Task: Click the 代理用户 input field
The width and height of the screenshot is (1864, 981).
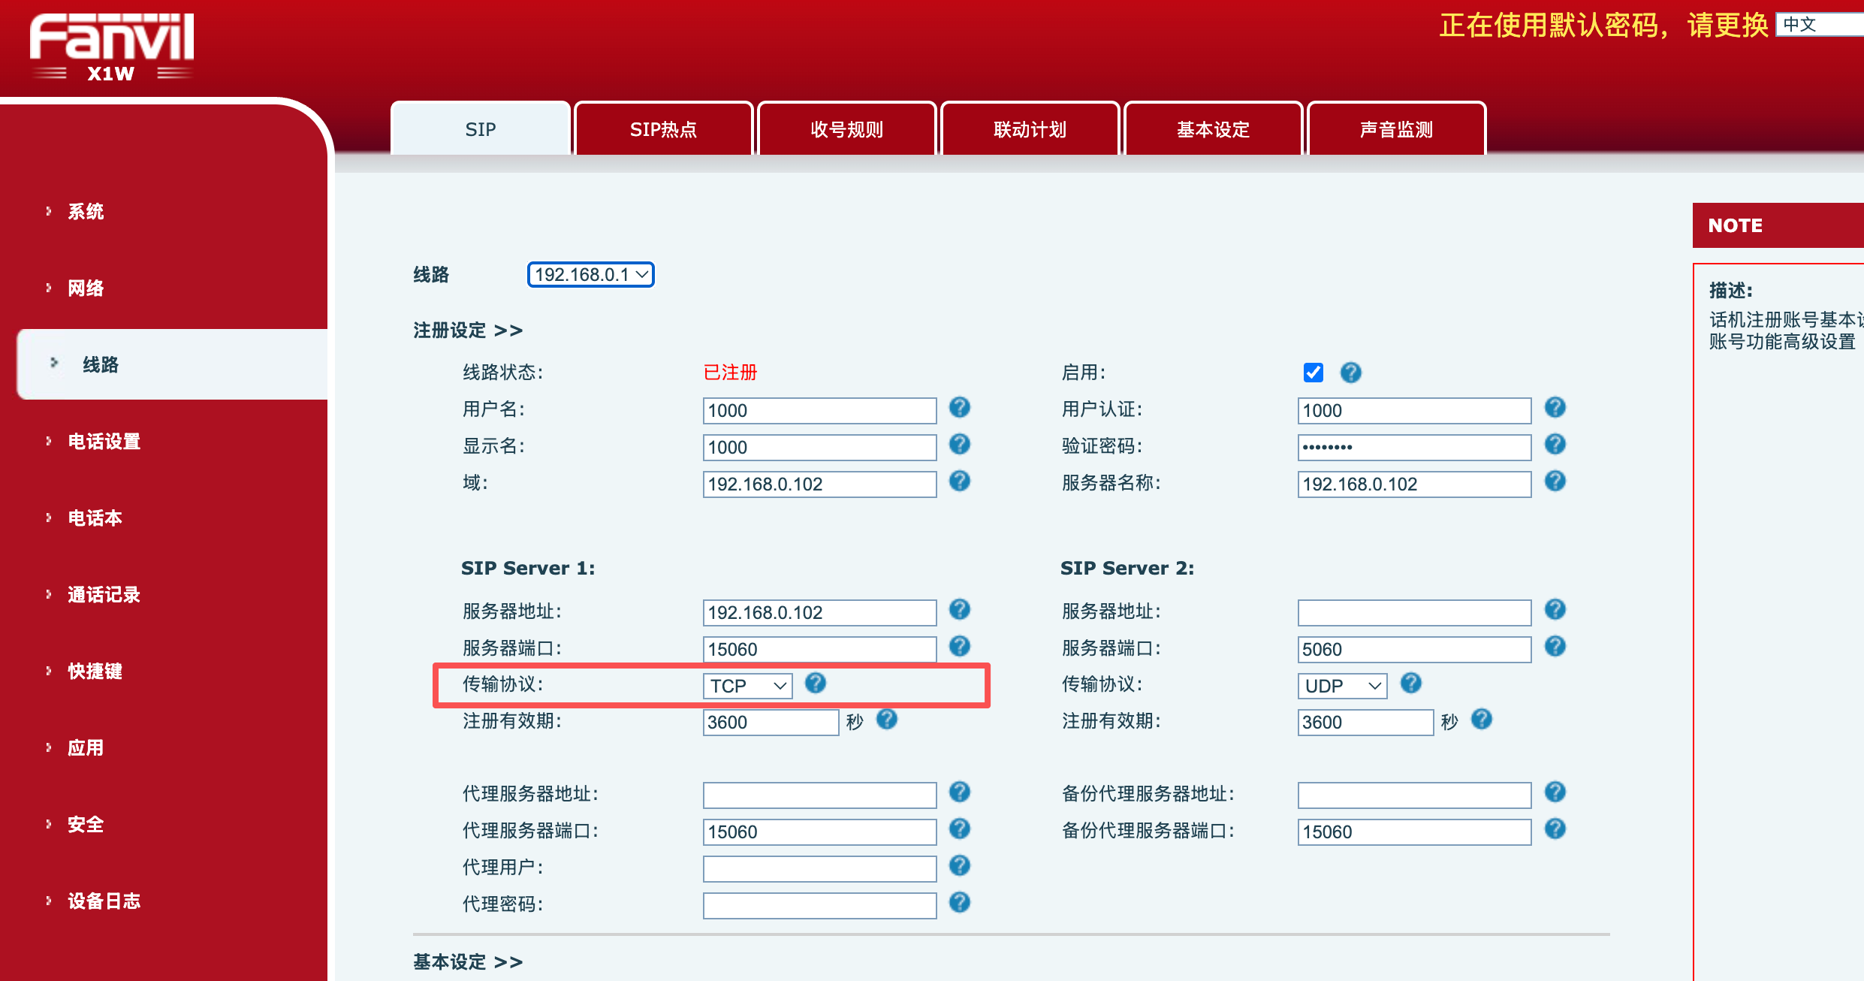Action: pos(820,869)
